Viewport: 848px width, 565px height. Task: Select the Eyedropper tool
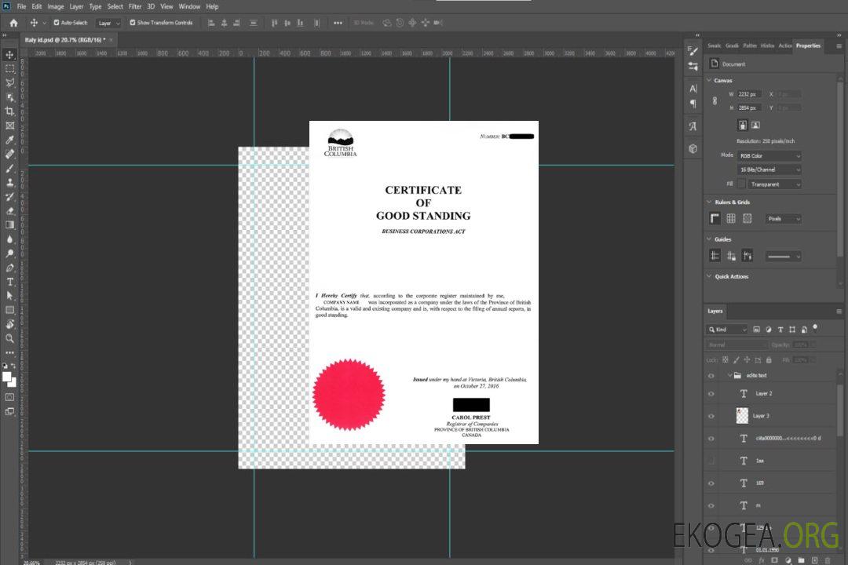click(x=9, y=140)
